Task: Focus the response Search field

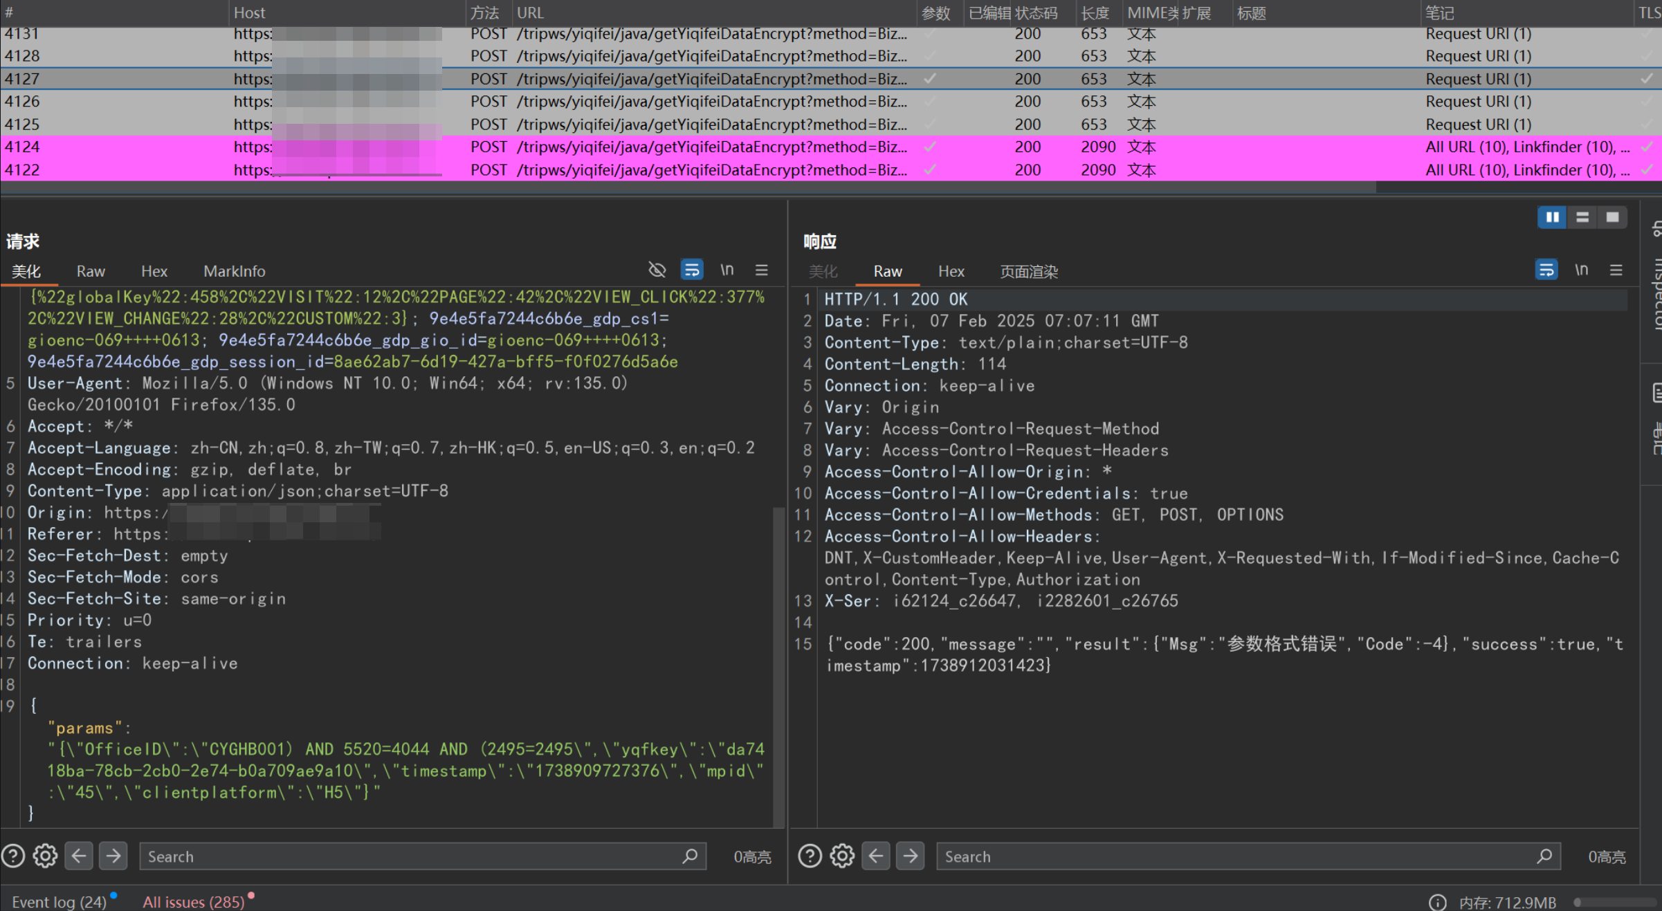Action: pos(1249,856)
